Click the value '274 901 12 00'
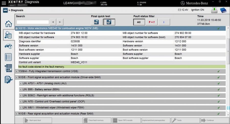The image size is (230, 124). point(79,33)
